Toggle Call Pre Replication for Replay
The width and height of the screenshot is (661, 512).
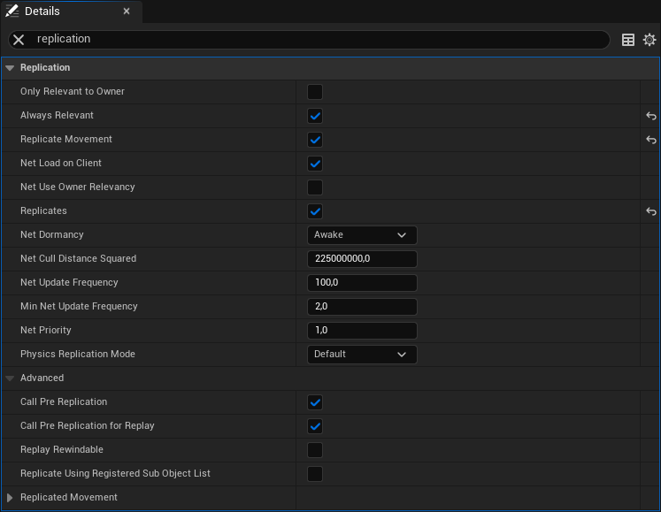315,426
